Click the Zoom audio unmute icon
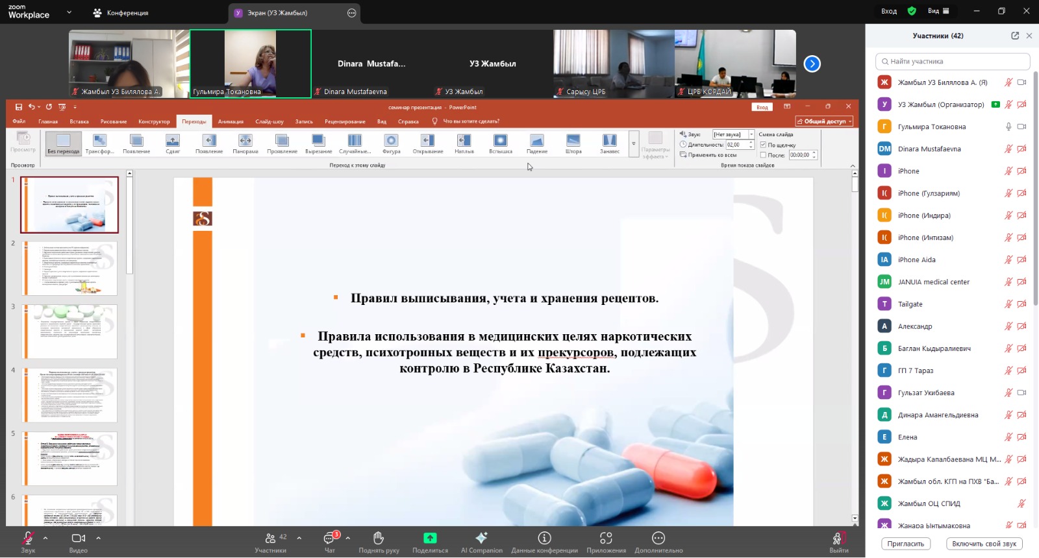Image resolution: width=1039 pixels, height=558 pixels. pyautogui.click(x=27, y=538)
